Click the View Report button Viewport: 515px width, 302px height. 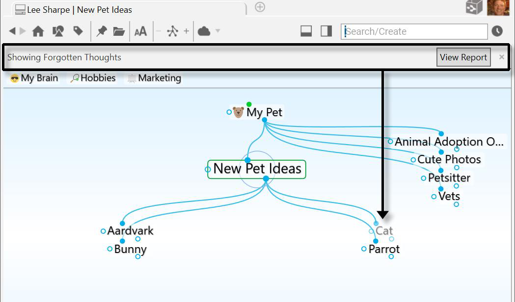point(463,57)
